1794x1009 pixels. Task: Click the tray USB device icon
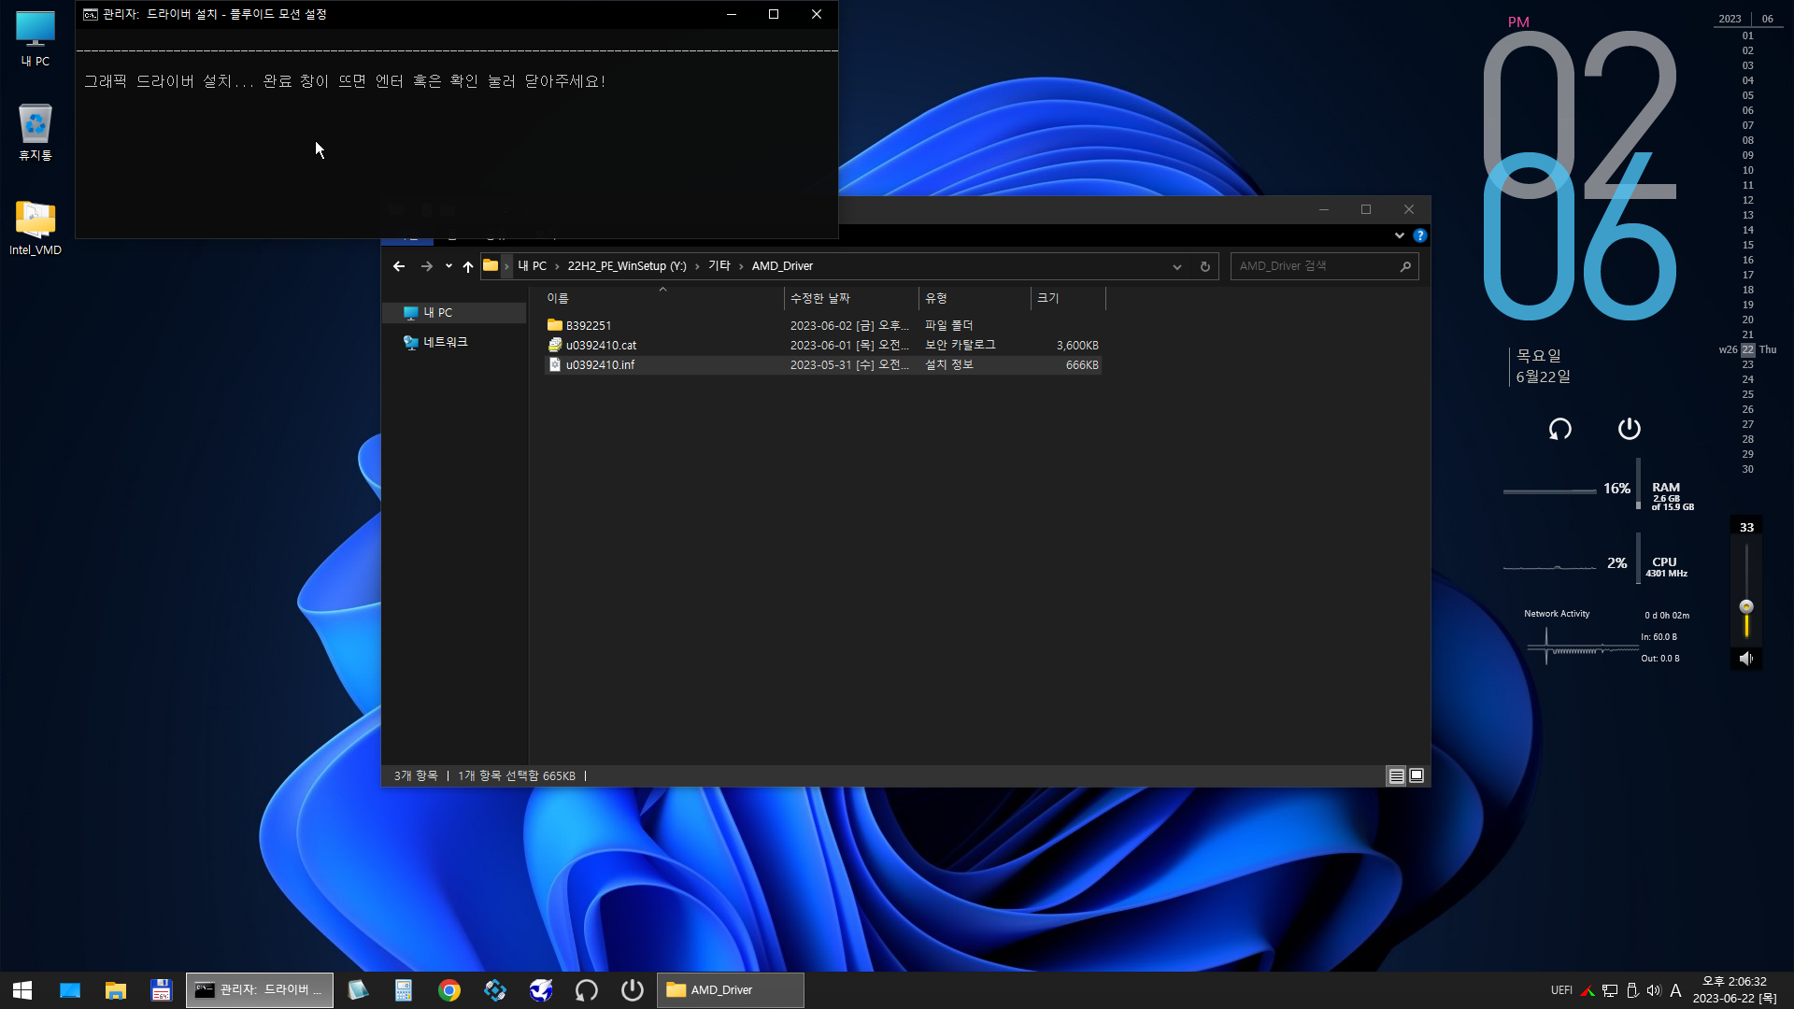click(1632, 990)
